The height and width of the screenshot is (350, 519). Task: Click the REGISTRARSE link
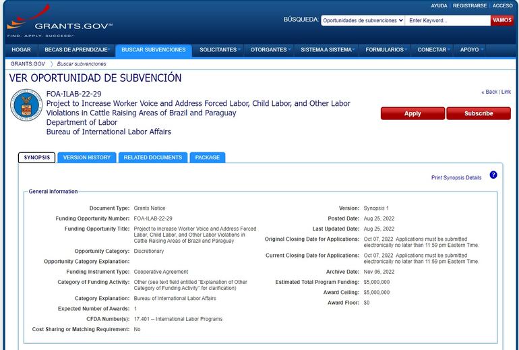pyautogui.click(x=470, y=5)
